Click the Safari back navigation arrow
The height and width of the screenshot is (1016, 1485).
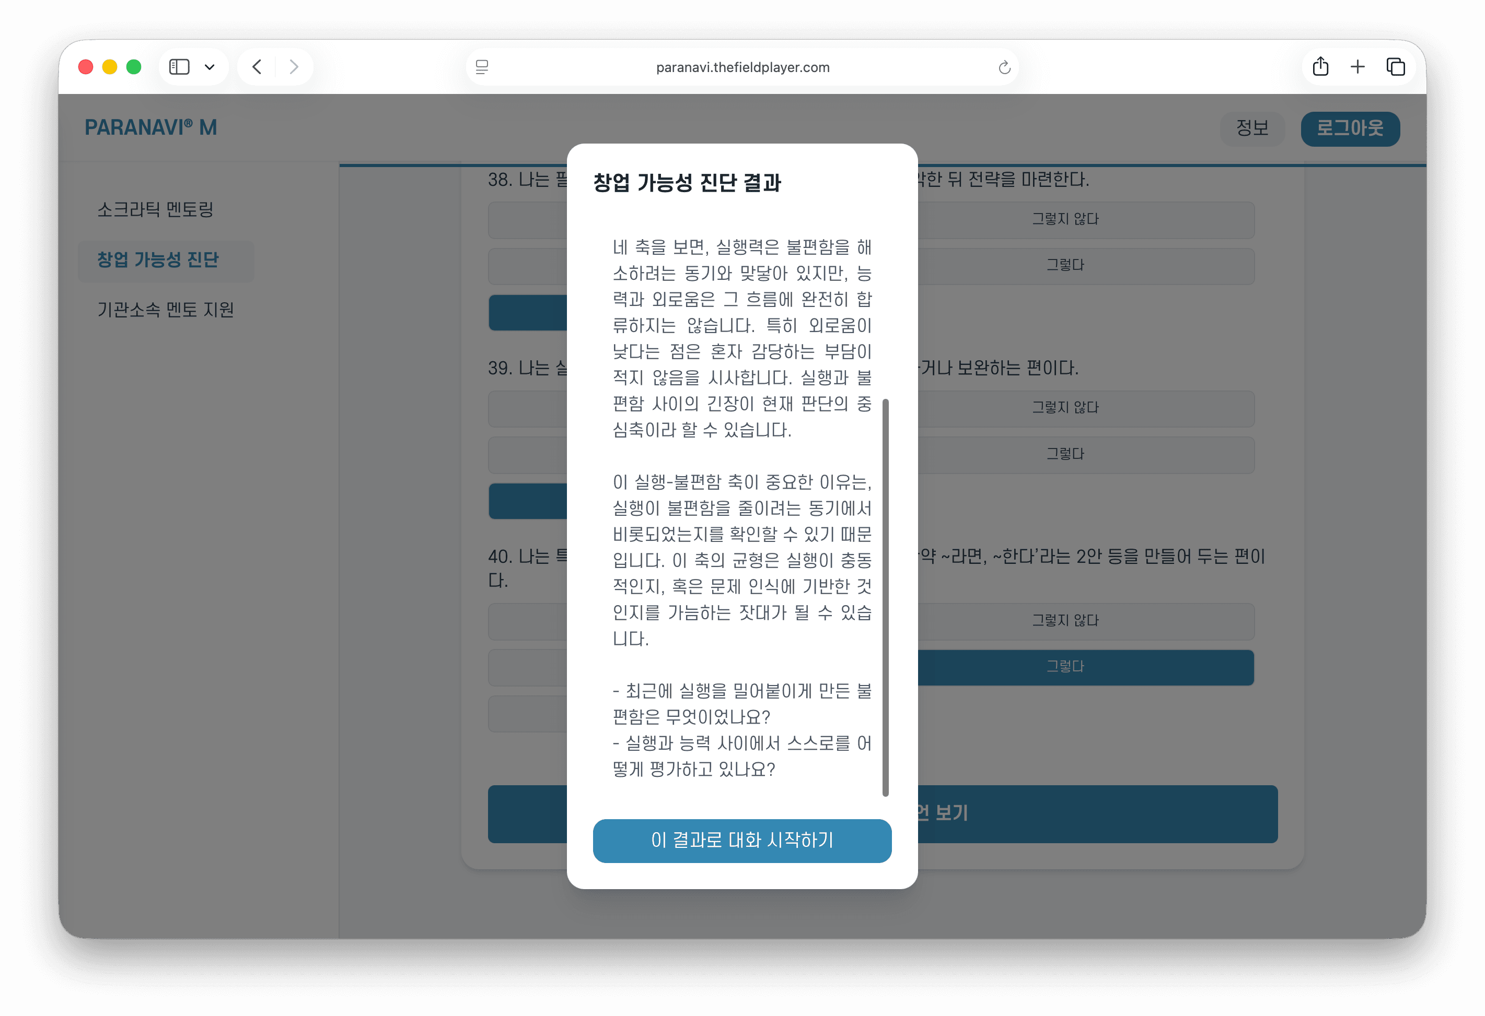(x=257, y=66)
